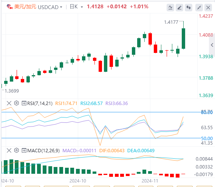215x187 pixels.
Task: Click the 2024-11 date axis label
Action: coord(150,181)
